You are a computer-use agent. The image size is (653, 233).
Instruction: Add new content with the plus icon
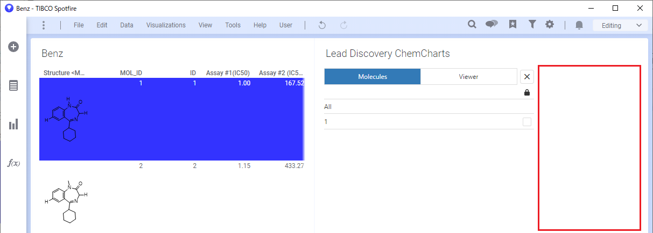point(13,47)
